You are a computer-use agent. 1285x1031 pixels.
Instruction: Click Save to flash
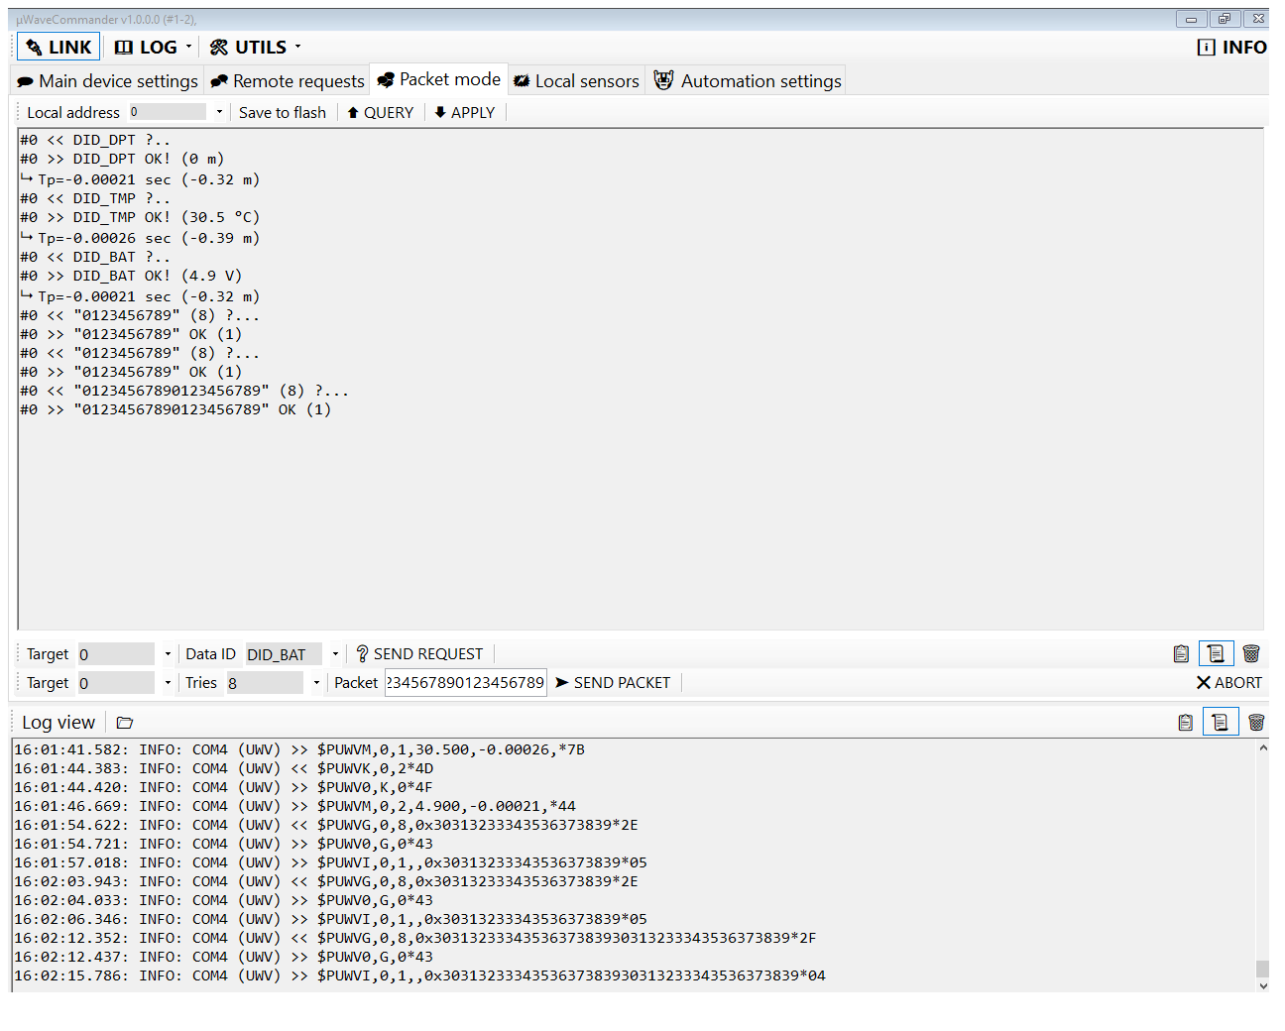[x=283, y=112]
